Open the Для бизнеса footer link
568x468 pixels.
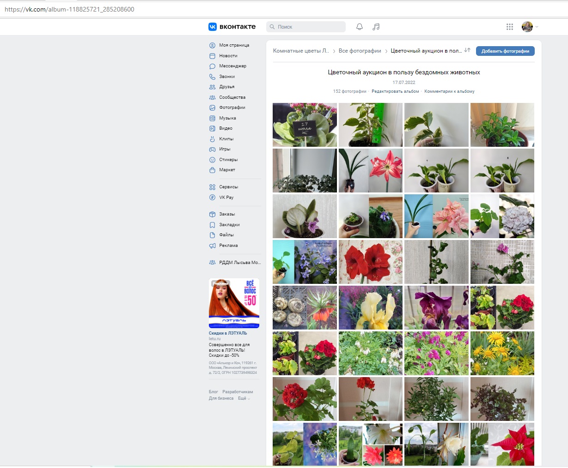pyautogui.click(x=221, y=398)
